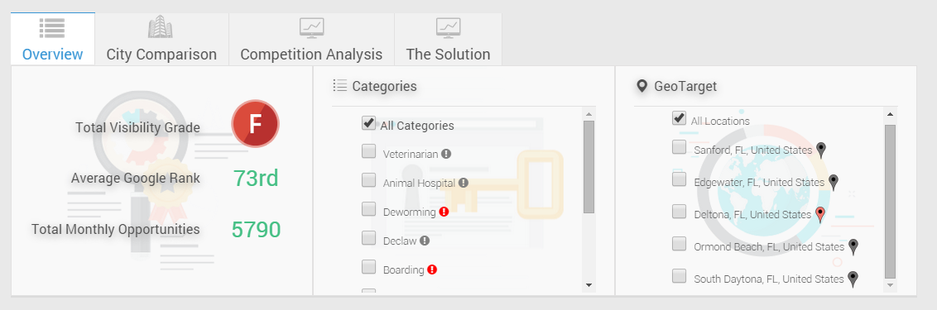Click the map pin next to Sanford

(822, 150)
